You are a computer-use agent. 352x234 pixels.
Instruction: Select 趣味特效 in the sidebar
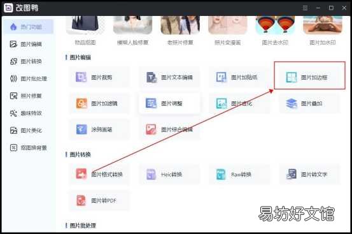(29, 113)
